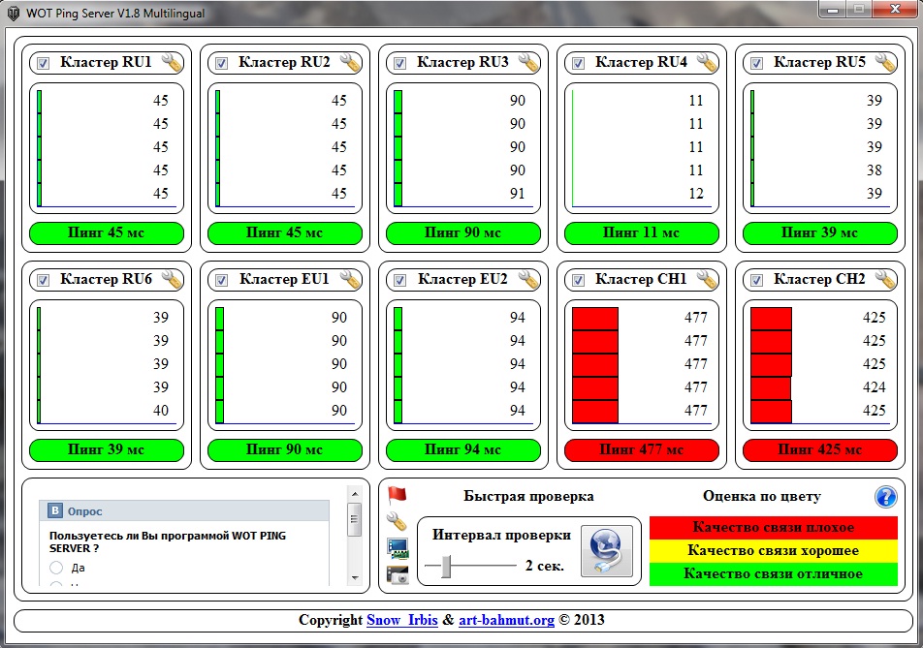Click the 424 value in Кластер CH2
This screenshot has height=648, width=923.
point(875,386)
